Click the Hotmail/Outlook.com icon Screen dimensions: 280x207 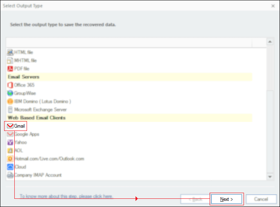point(10,159)
